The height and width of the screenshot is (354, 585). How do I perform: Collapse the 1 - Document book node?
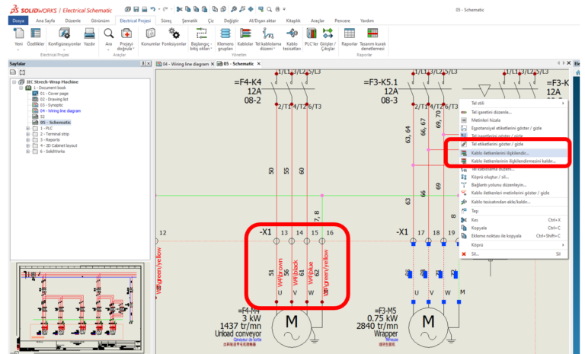21,88
